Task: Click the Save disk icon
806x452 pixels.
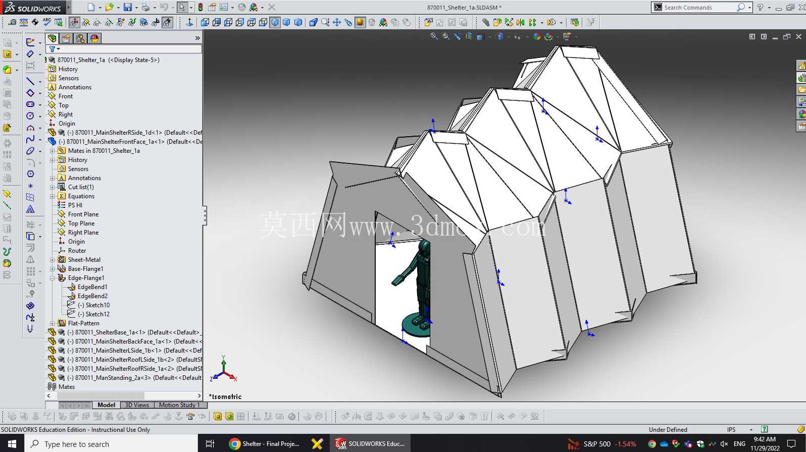Action: click(x=128, y=7)
